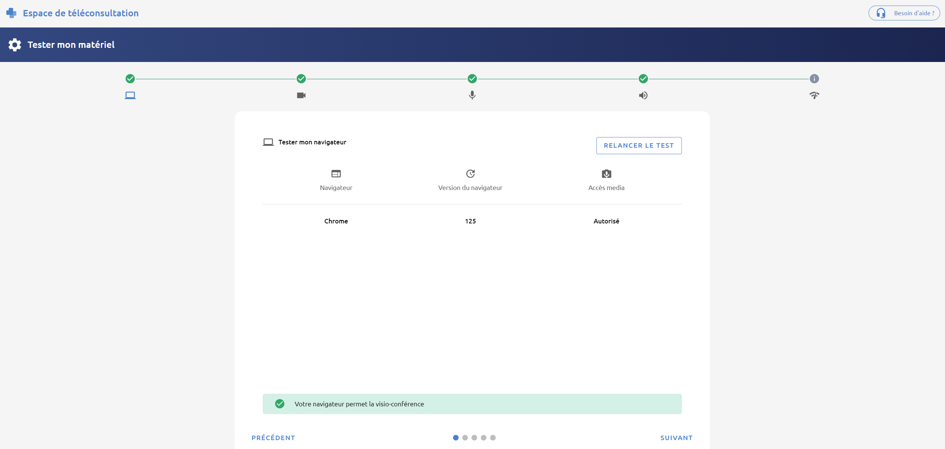945x449 pixels.
Task: Click the Besoin d'aide button
Action: point(904,13)
